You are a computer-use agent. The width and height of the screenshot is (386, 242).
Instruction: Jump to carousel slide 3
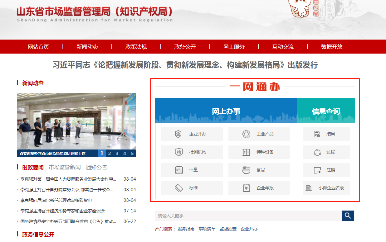coord(117,153)
